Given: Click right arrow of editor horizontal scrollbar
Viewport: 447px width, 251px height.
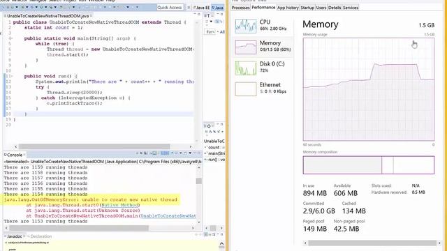Looking at the screenshot, I should tap(191, 146).
